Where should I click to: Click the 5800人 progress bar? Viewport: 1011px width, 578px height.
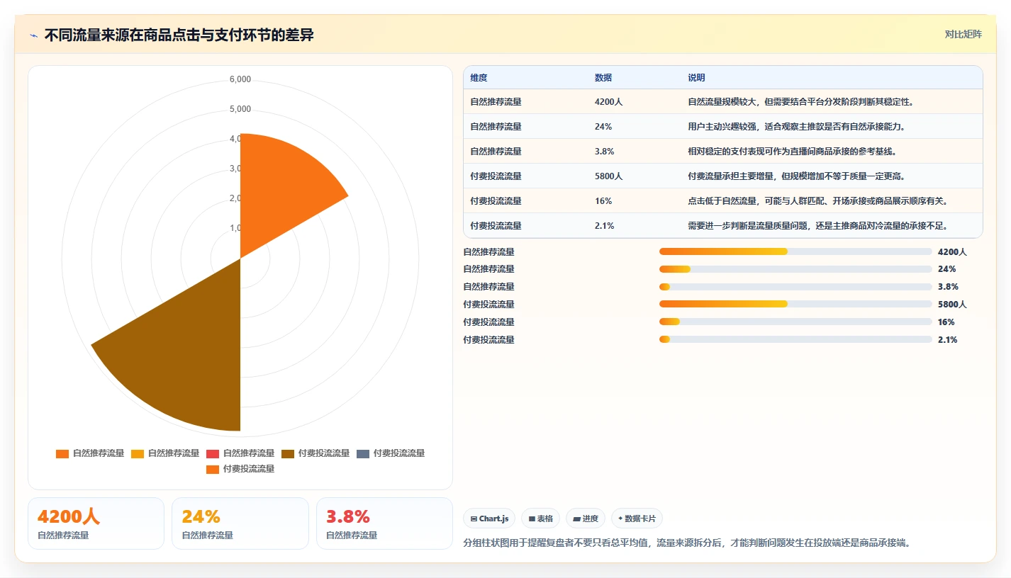tap(795, 304)
